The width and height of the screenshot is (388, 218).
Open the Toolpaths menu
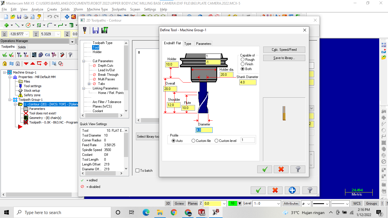tap(119, 9)
